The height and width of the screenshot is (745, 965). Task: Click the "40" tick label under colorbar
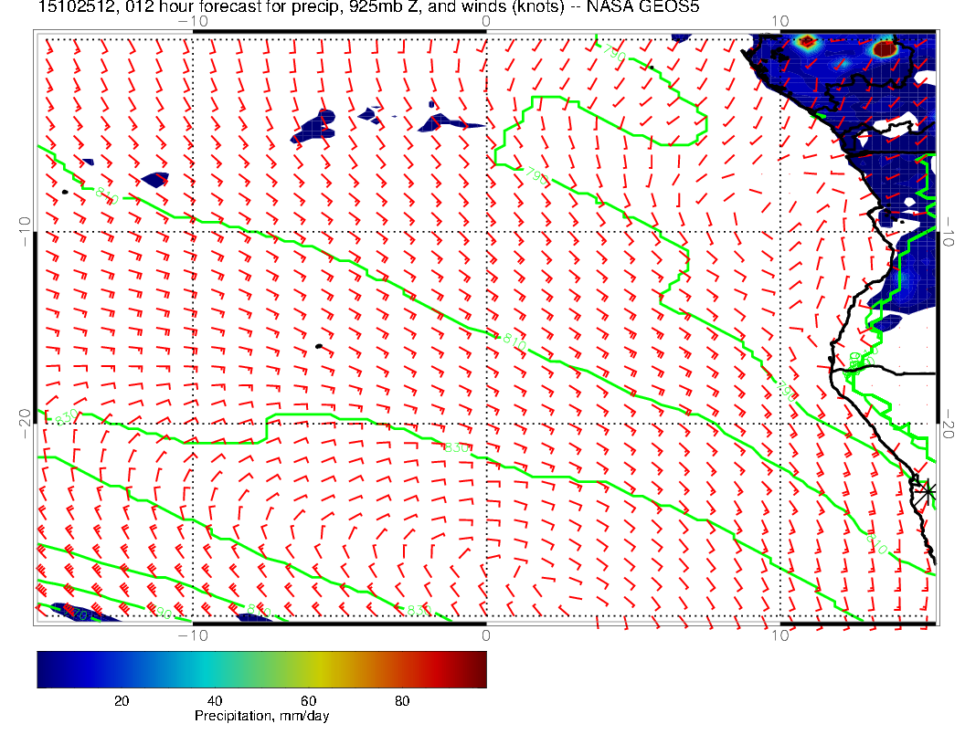tap(214, 701)
